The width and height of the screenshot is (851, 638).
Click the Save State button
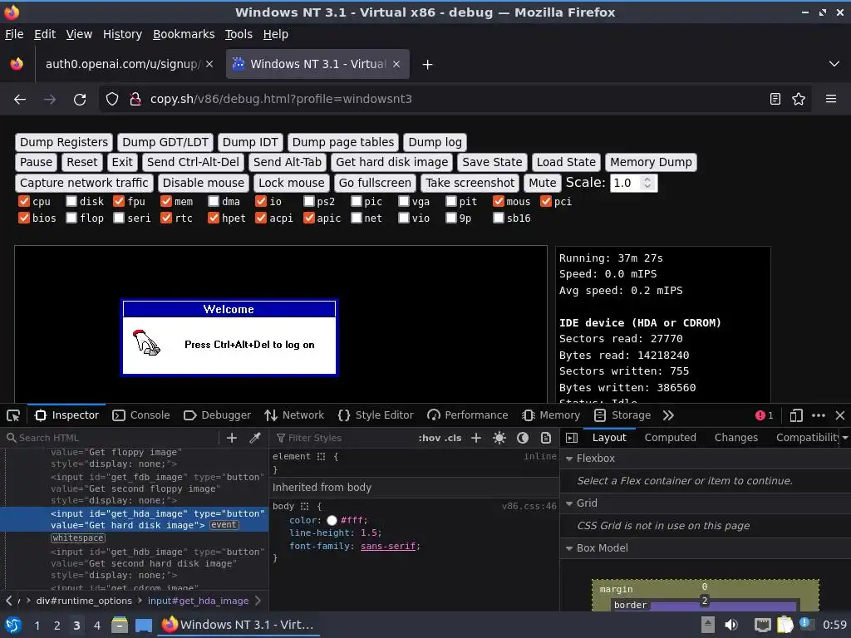pyautogui.click(x=492, y=162)
